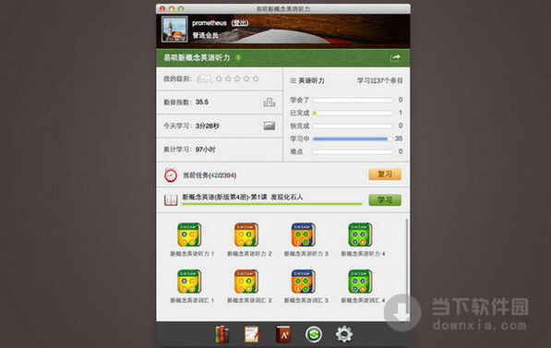Click the 新概念英语(新版第4册)-第1课 lesson title
551x348 pixels.
[243, 197]
